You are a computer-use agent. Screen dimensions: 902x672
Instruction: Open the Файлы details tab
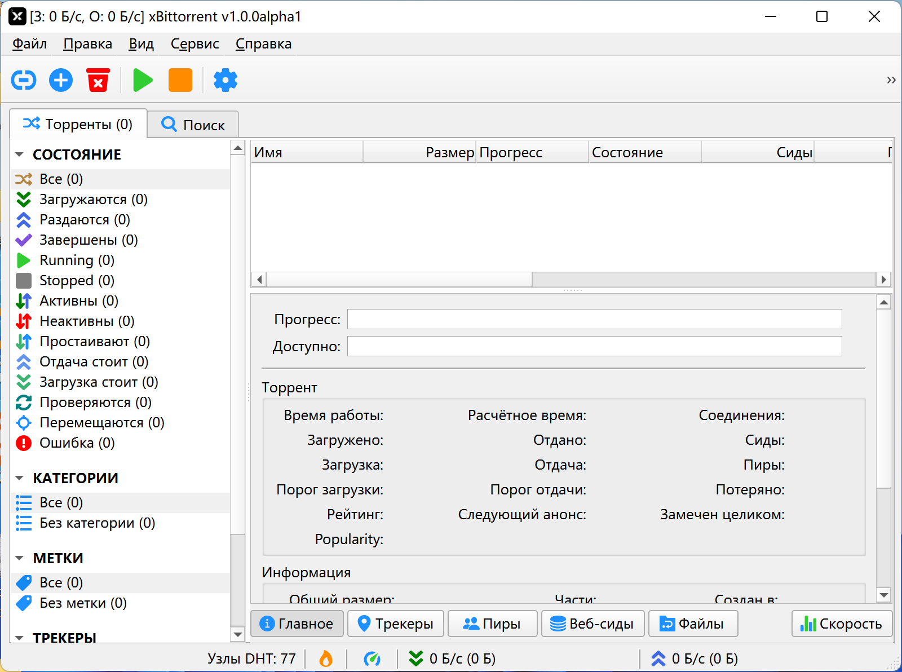[x=693, y=624]
